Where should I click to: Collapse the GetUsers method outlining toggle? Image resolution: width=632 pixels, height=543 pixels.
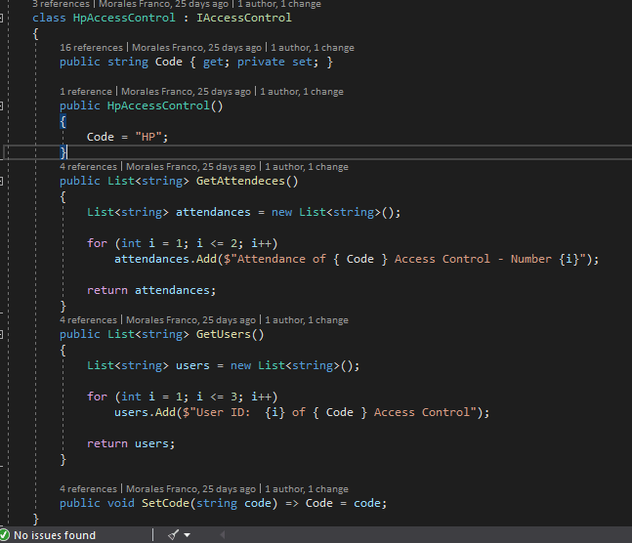click(x=1, y=334)
